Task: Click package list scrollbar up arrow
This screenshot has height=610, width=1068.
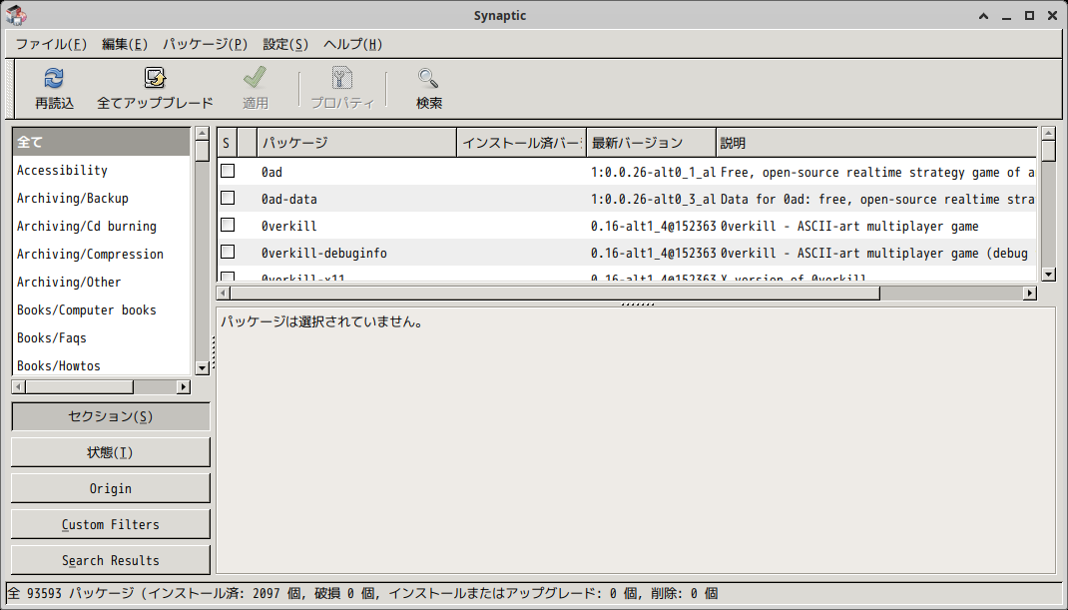Action: pos(1049,133)
